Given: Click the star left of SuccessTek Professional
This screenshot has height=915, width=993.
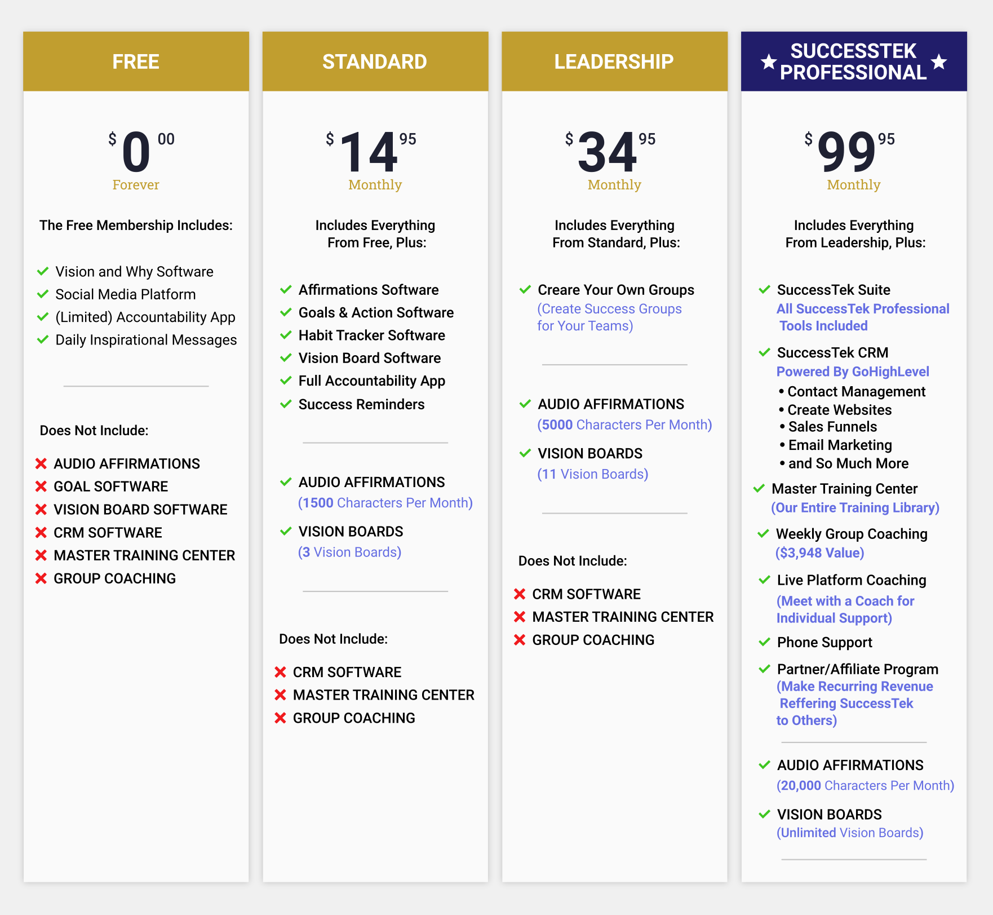Looking at the screenshot, I should coord(768,62).
